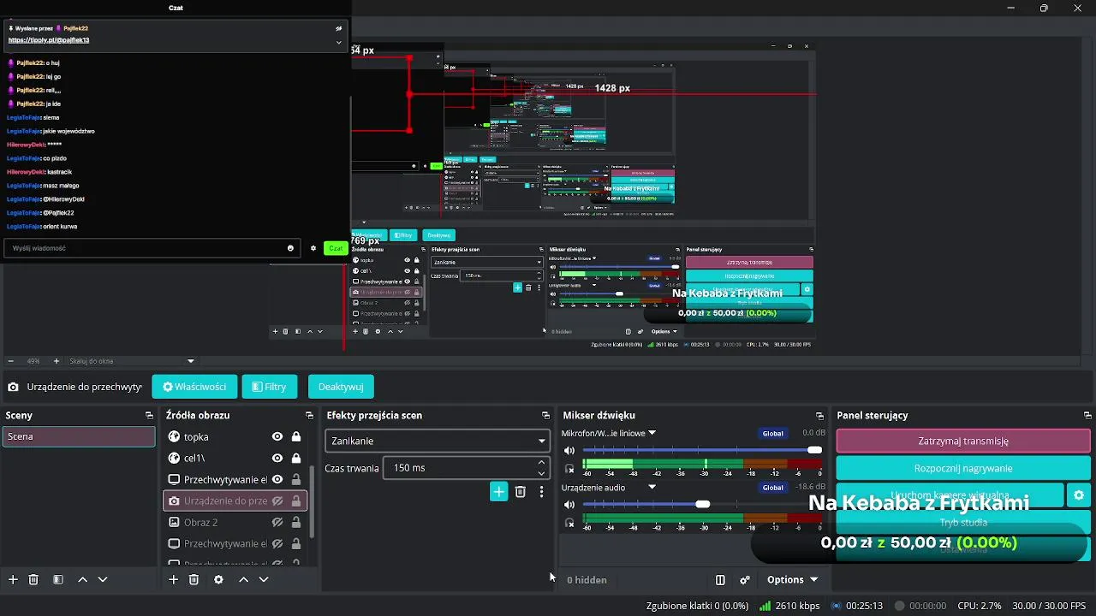
Task: Move the scene down with the arrow
Action: click(x=103, y=579)
